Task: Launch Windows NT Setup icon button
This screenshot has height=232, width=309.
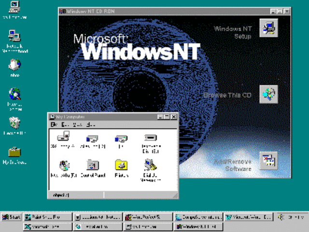Action: pyautogui.click(x=268, y=28)
